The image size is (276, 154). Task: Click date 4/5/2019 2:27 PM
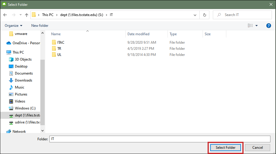click(141, 49)
